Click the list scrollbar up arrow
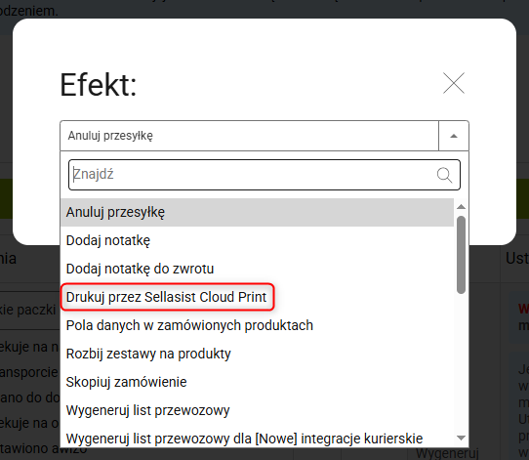The height and width of the screenshot is (460, 529). pyautogui.click(x=461, y=206)
